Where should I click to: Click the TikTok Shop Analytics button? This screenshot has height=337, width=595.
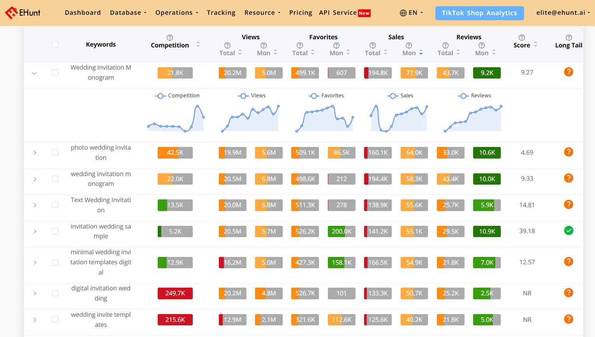click(x=479, y=13)
